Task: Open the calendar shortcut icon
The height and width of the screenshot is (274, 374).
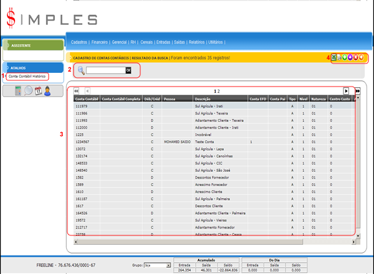Action: (x=38, y=90)
